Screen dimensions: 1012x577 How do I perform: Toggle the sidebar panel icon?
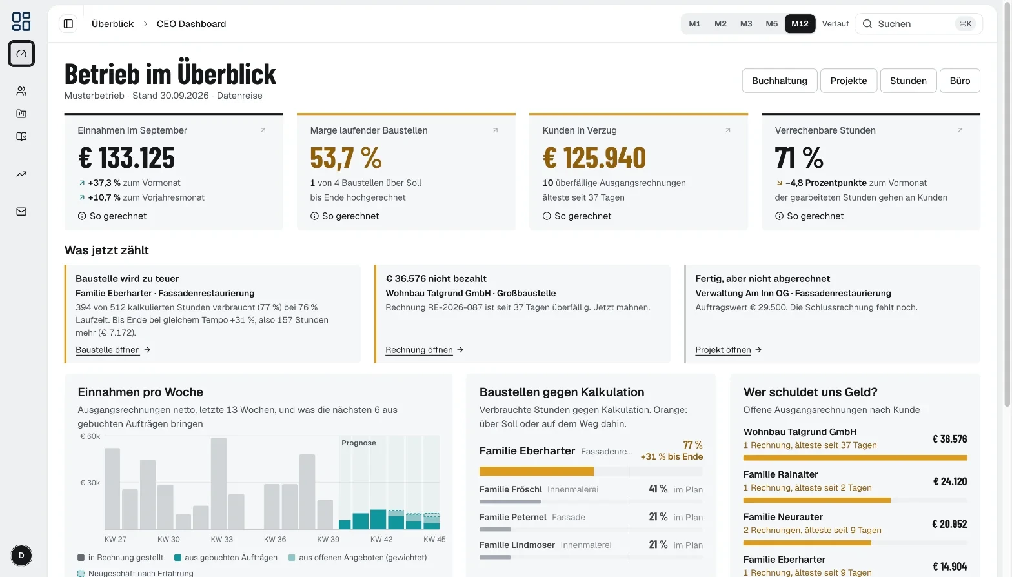68,24
